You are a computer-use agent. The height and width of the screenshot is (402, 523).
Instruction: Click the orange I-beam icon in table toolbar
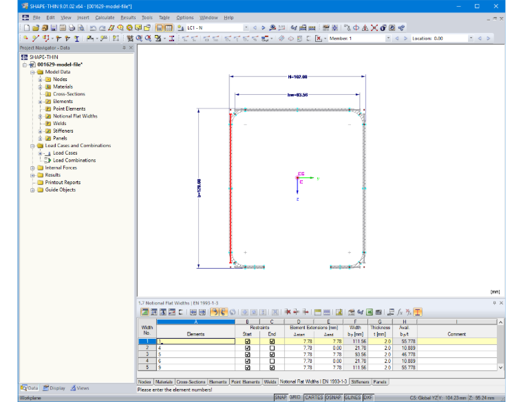tap(418, 312)
